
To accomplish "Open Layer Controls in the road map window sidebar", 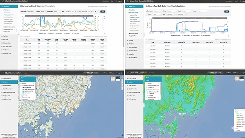I will coord(7,79).
